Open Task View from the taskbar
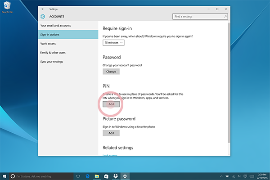The image size is (270, 180). (78, 176)
